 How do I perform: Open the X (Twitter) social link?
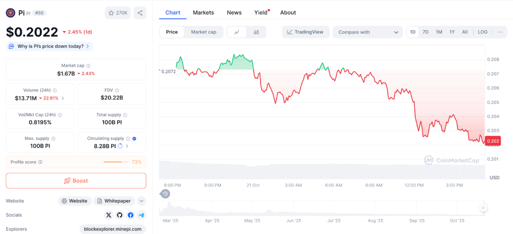(109, 215)
